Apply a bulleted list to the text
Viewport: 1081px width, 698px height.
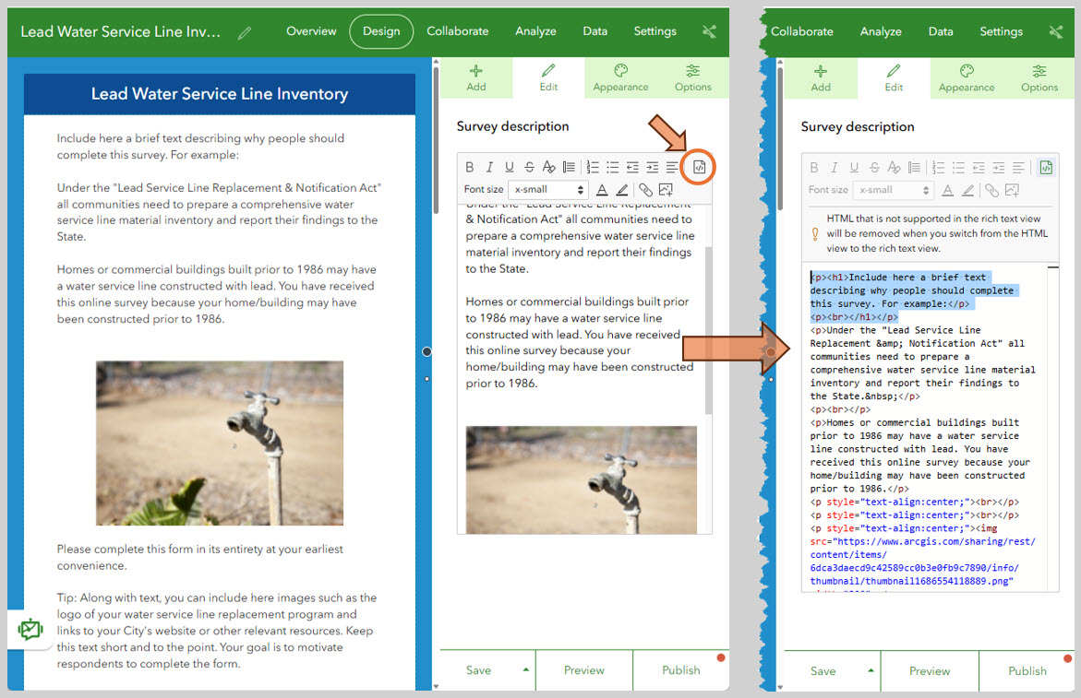point(612,167)
